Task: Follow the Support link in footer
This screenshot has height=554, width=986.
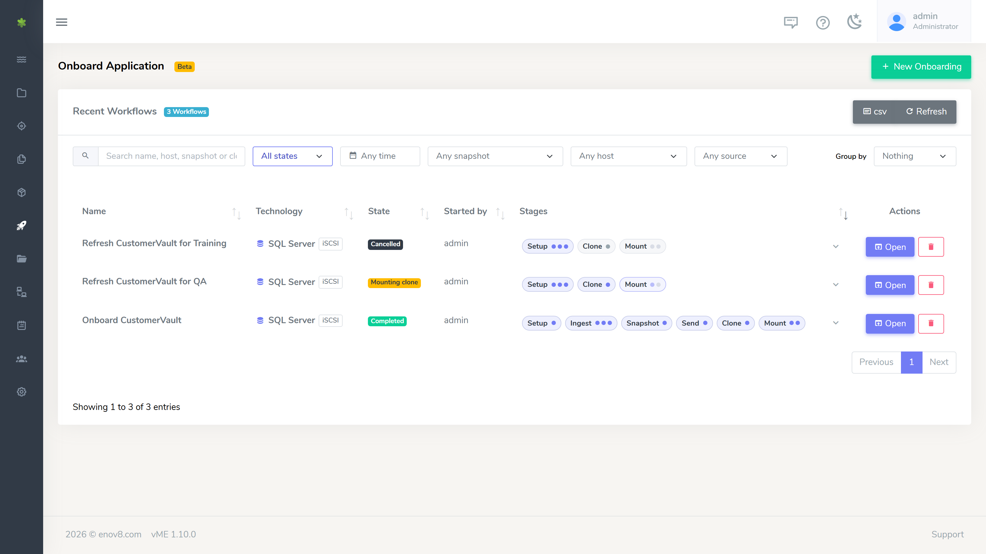Action: [x=947, y=535]
